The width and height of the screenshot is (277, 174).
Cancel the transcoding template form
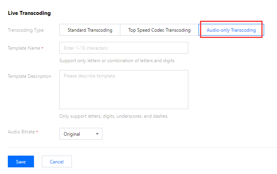57,161
